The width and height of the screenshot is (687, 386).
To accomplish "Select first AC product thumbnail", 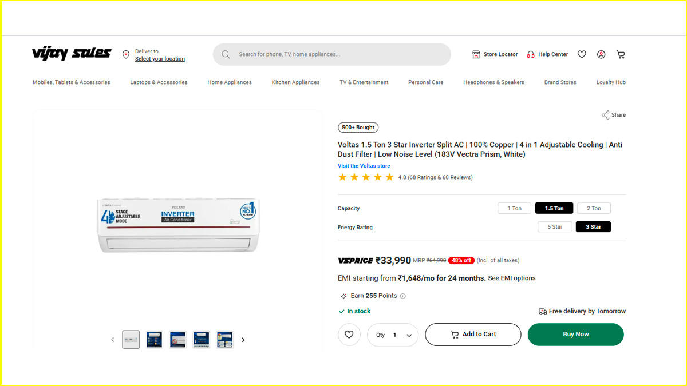I will coord(131,340).
